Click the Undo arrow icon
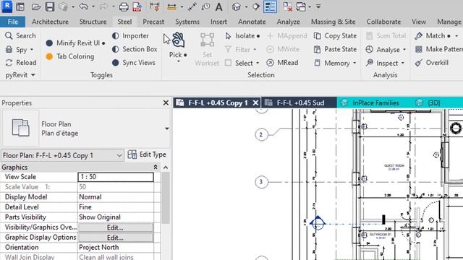The width and height of the screenshot is (463, 260). pyautogui.click(x=84, y=6)
